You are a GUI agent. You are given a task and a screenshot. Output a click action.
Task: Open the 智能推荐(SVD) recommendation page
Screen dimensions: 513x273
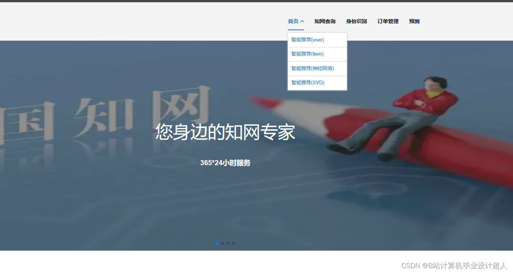click(308, 82)
